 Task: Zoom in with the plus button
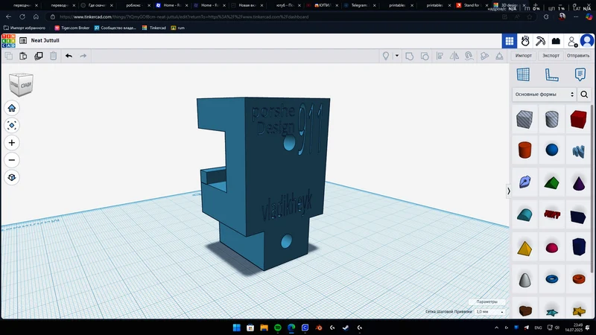(12, 143)
